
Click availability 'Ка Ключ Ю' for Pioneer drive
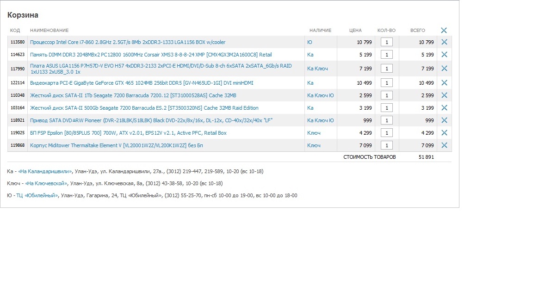tap(321, 120)
